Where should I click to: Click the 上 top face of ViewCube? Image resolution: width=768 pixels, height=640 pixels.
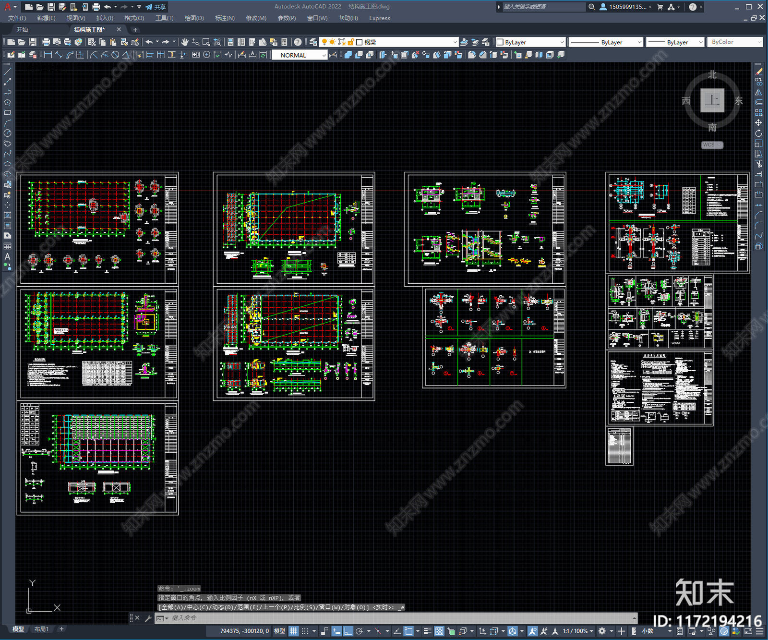click(x=712, y=101)
